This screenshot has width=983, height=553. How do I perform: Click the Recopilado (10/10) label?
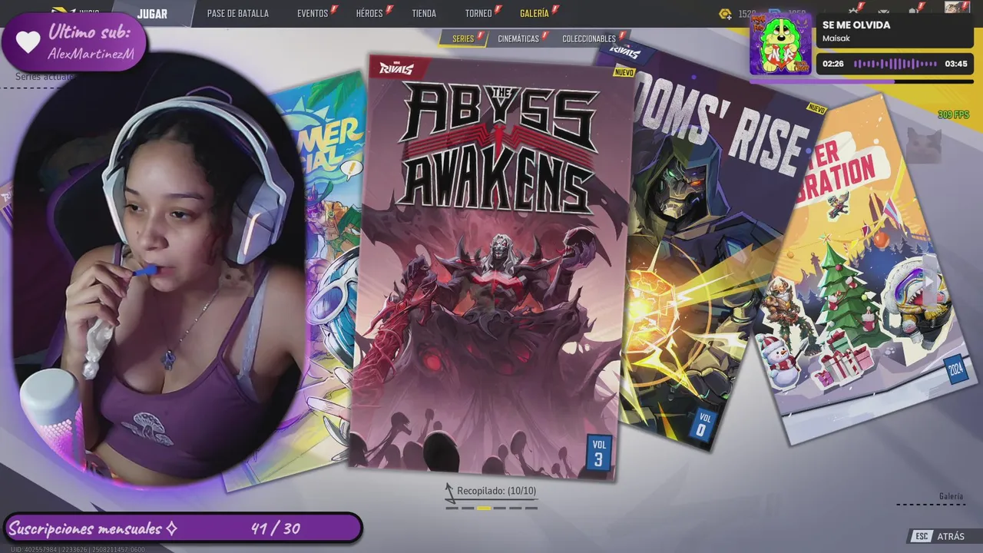click(496, 491)
